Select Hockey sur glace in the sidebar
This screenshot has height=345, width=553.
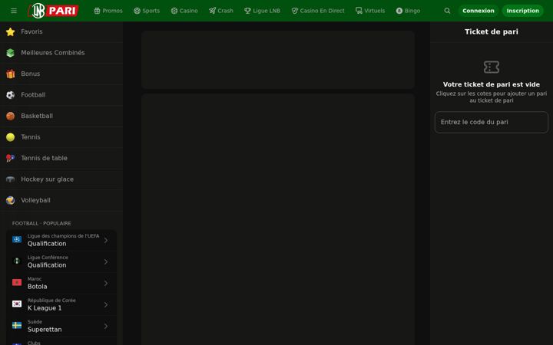[61, 179]
